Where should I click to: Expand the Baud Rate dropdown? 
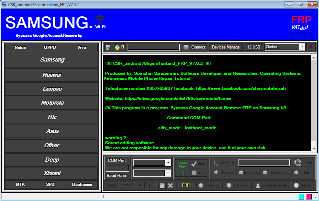click(168, 173)
